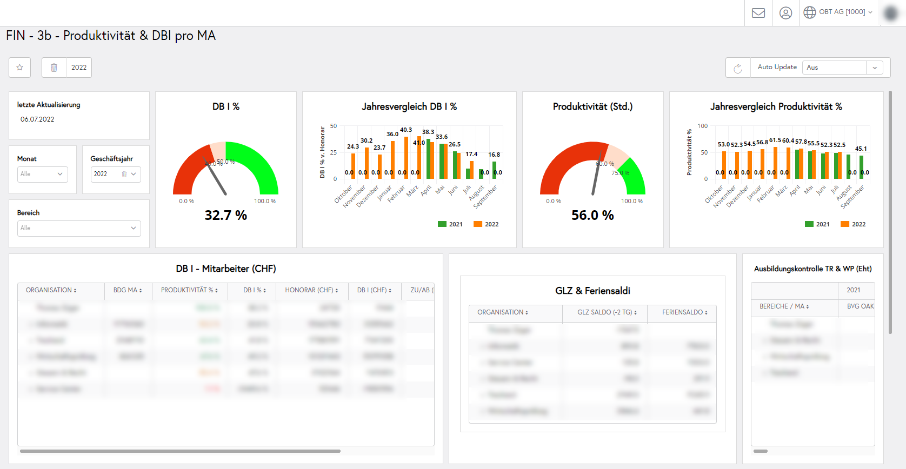The height and width of the screenshot is (469, 906).
Task: Click trash icon in 2022 filter chip
Action: pyautogui.click(x=54, y=68)
